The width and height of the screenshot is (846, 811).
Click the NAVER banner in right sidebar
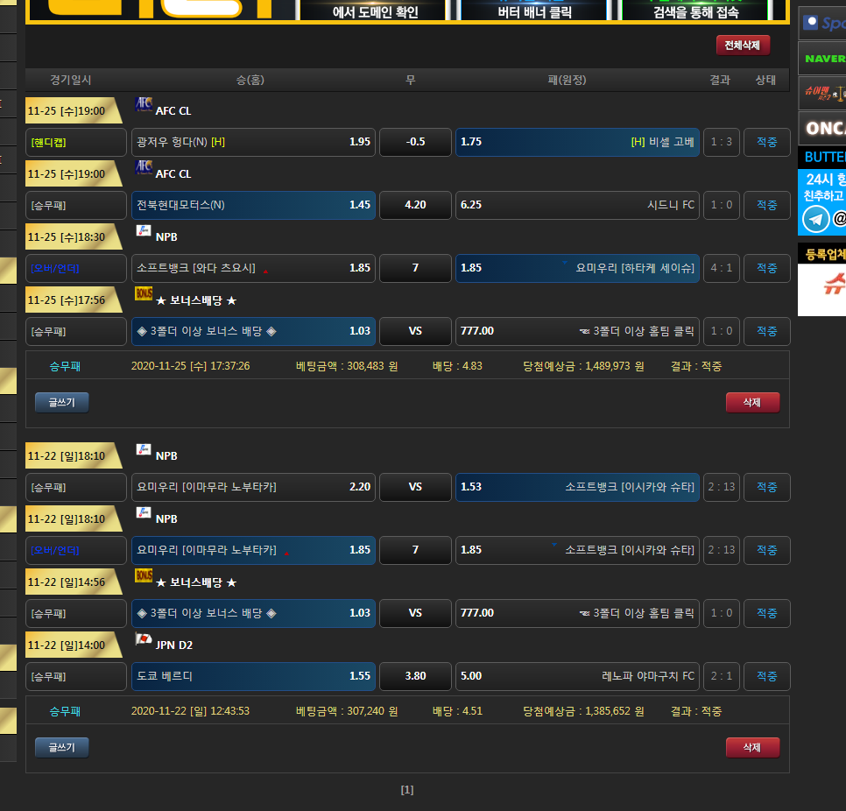point(822,59)
